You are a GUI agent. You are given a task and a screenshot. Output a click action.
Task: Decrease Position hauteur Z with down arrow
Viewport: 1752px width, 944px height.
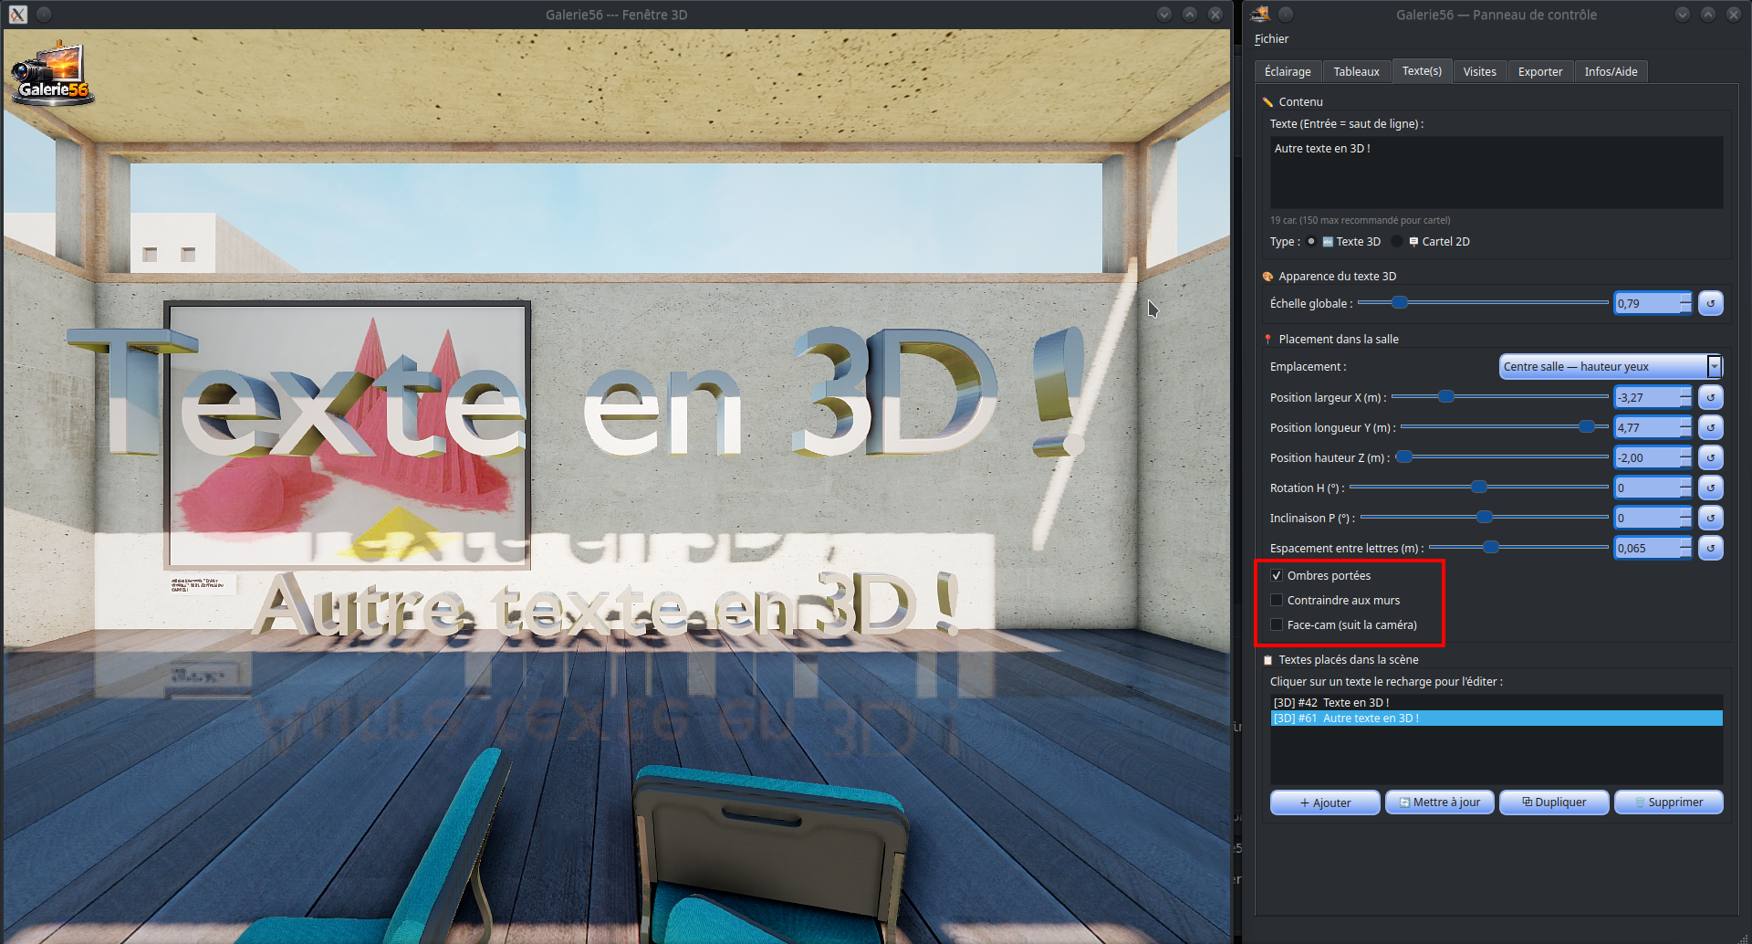click(1685, 464)
